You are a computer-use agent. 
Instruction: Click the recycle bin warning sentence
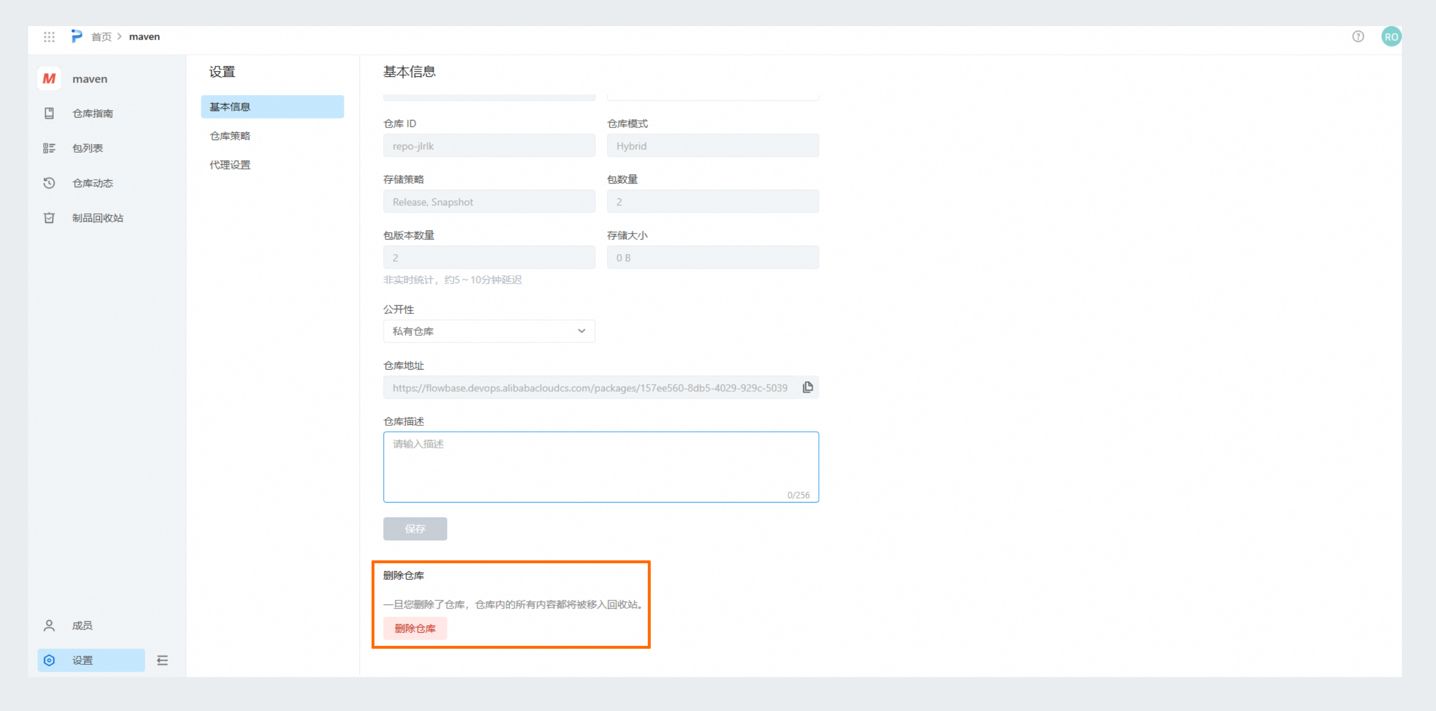pos(514,605)
